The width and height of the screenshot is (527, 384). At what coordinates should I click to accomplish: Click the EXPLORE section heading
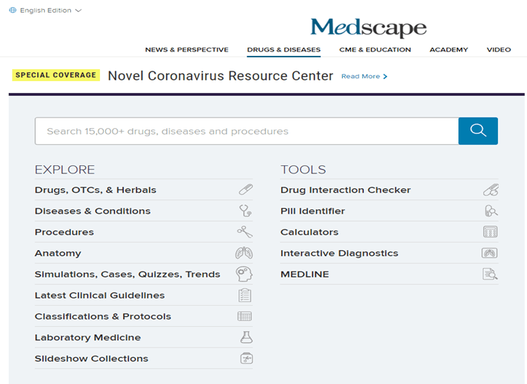click(65, 170)
